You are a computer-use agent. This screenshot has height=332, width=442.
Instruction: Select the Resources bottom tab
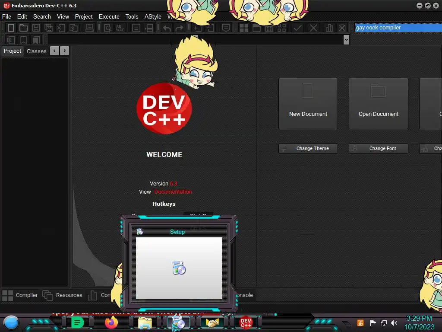pos(63,295)
